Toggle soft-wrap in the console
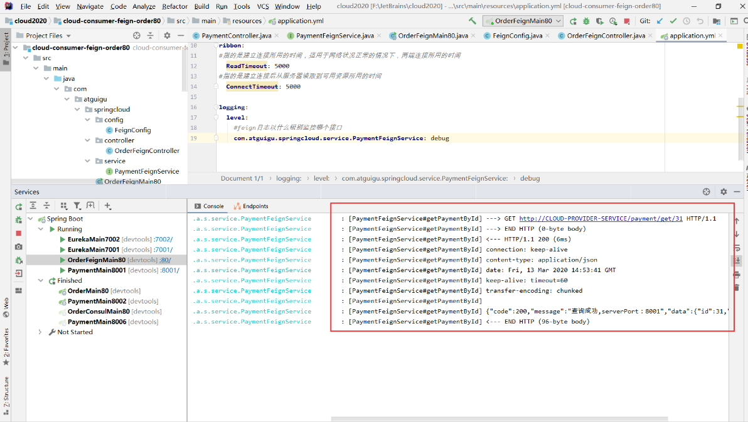 click(737, 248)
